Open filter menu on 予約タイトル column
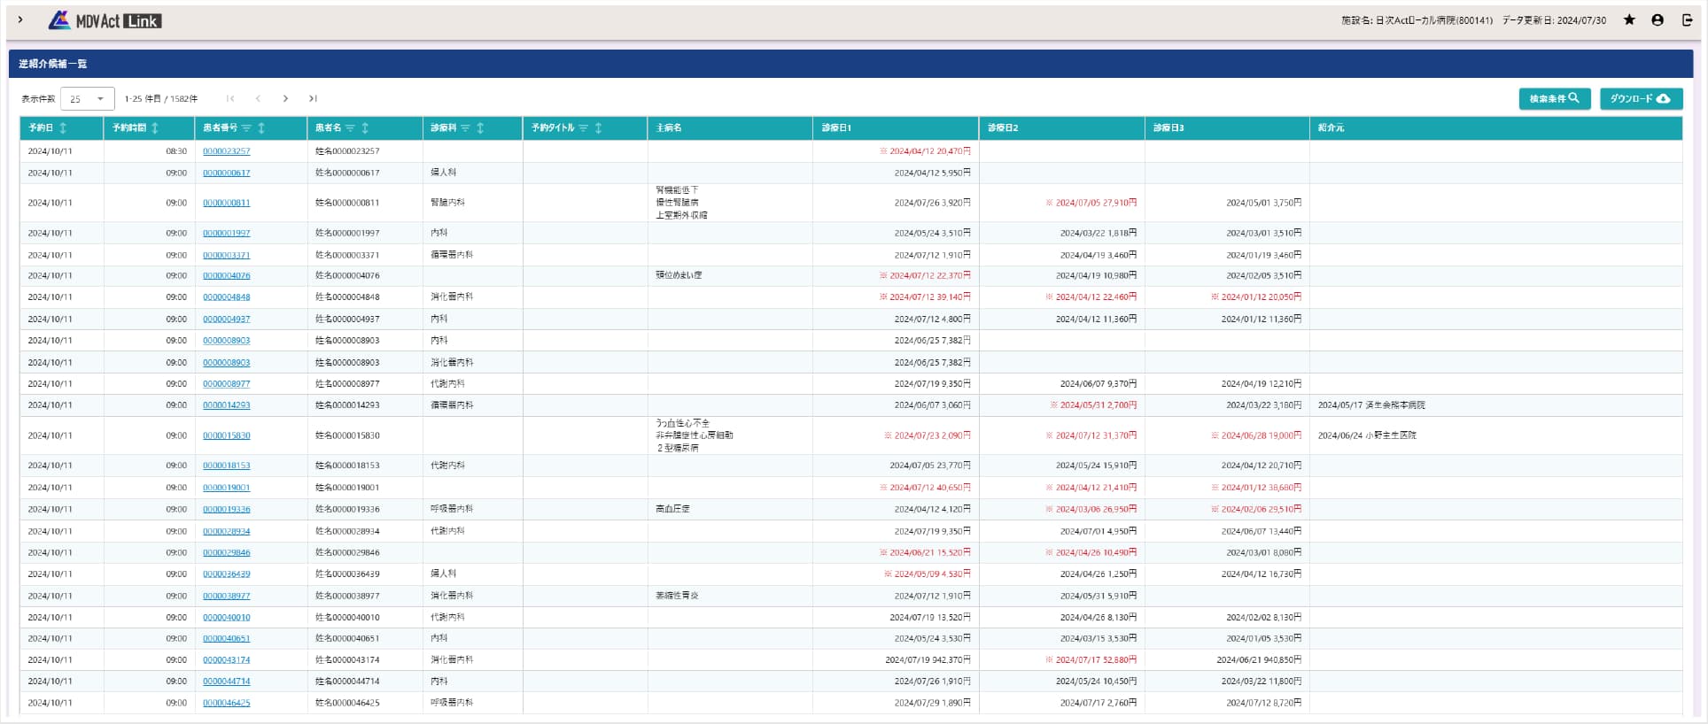The width and height of the screenshot is (1708, 724). pyautogui.click(x=583, y=128)
